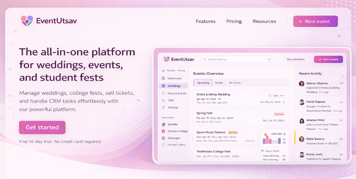Click Harsh Kapoor's name in Recent Activity

[316, 102]
